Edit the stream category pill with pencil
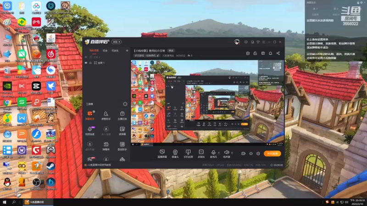This screenshot has height=206, width=367. (x=147, y=55)
